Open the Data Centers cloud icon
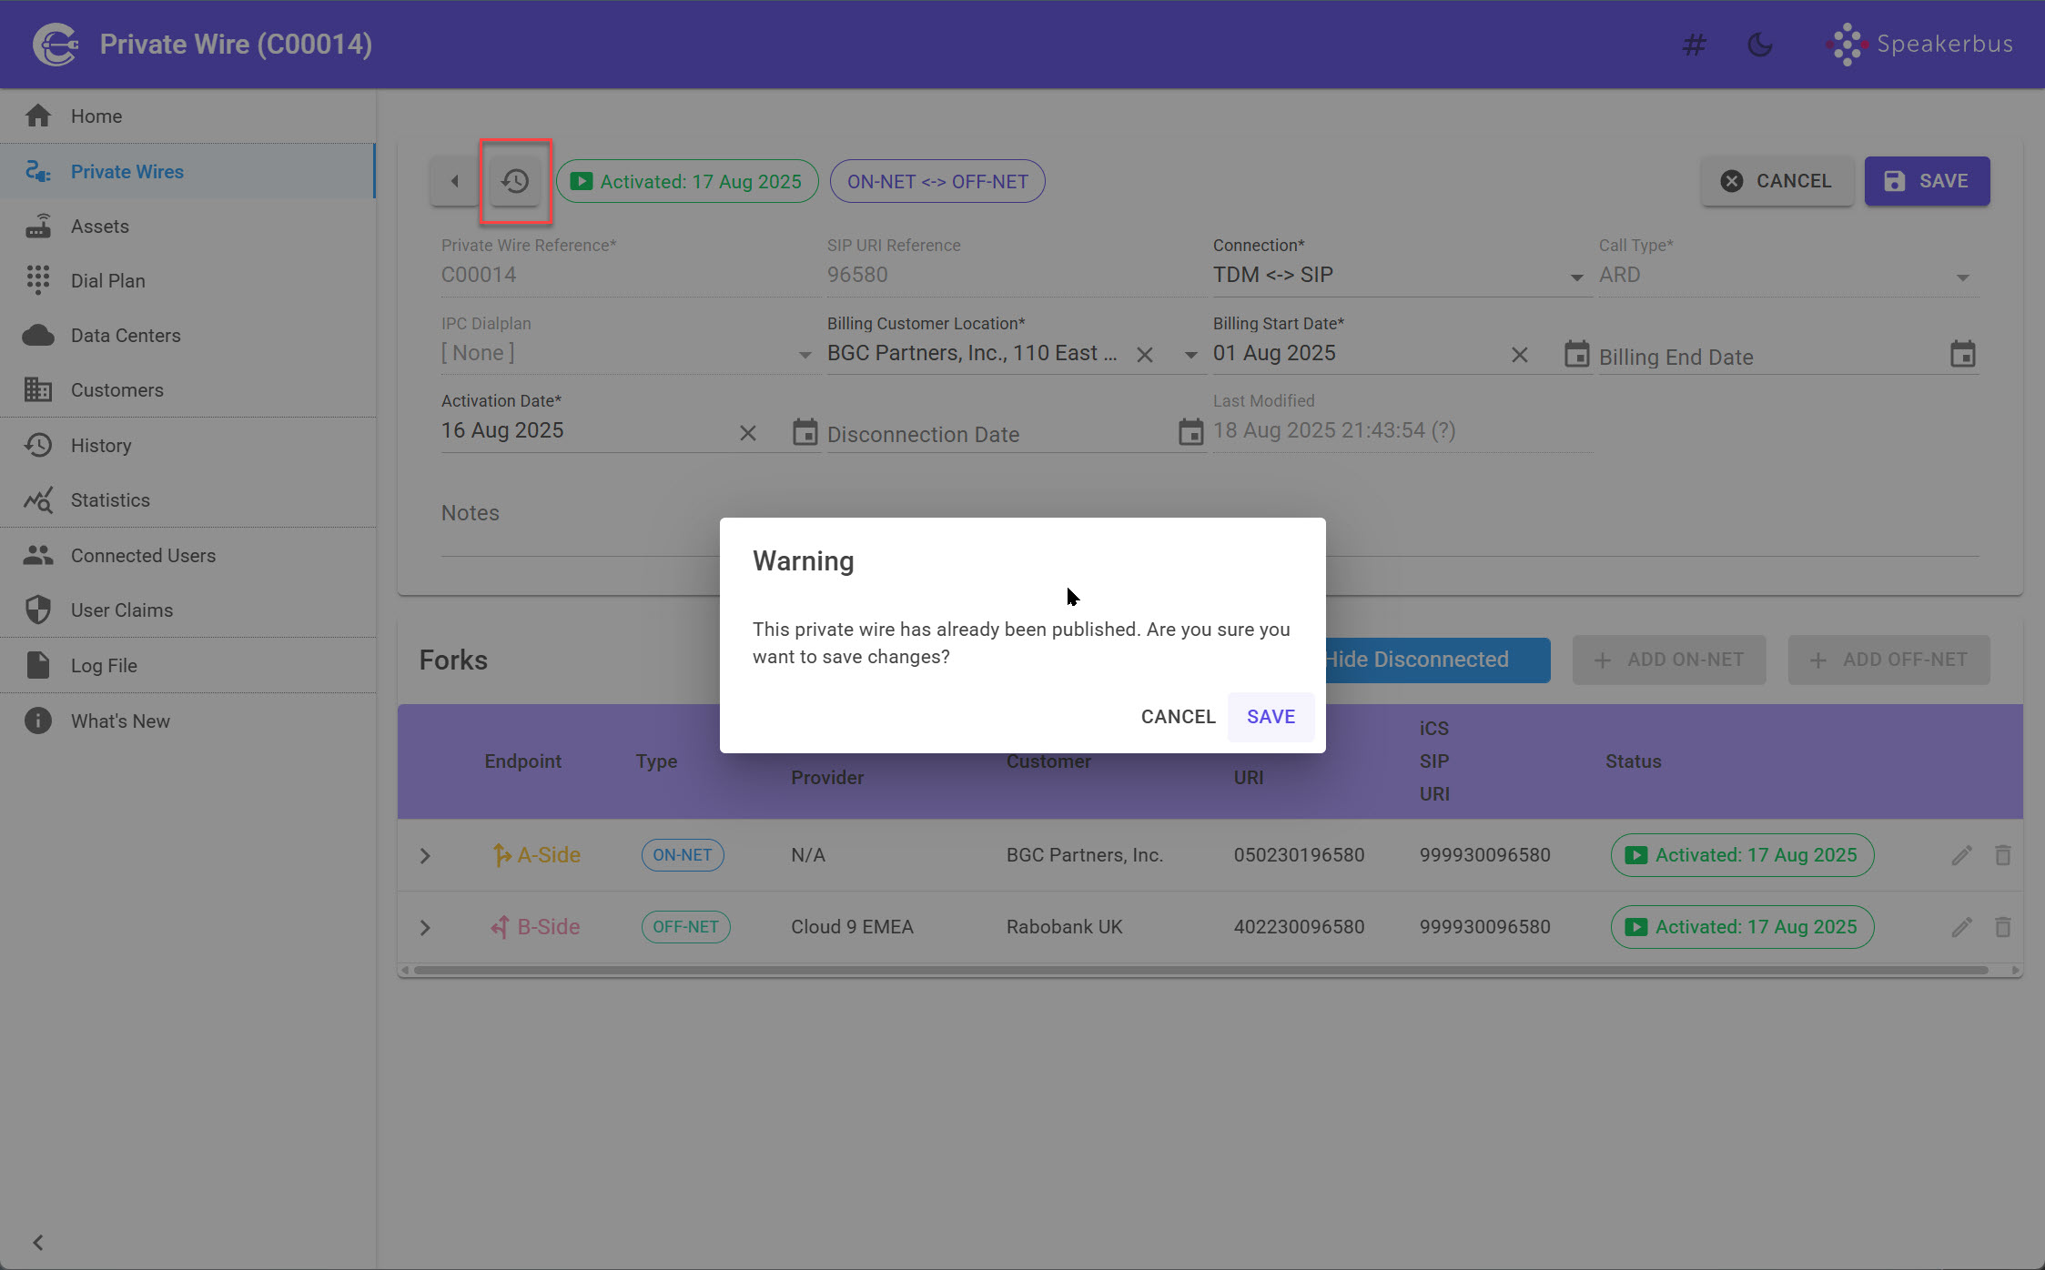2045x1270 pixels. tap(38, 335)
